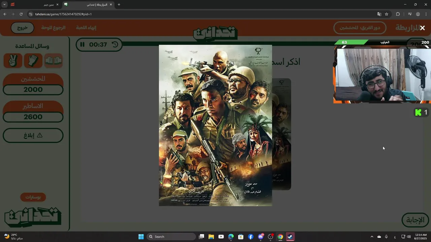Open File Explorer from the taskbar
The width and height of the screenshot is (431, 242).
[211, 237]
